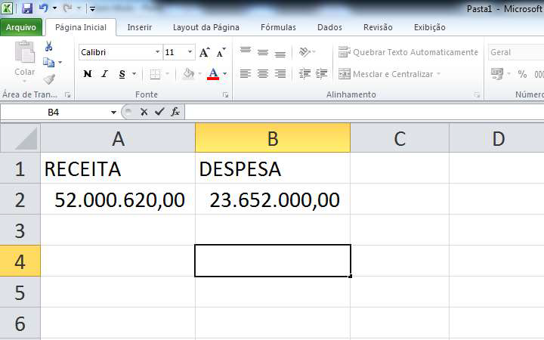
Task: Open the Geral number format box
Action: pyautogui.click(x=516, y=52)
